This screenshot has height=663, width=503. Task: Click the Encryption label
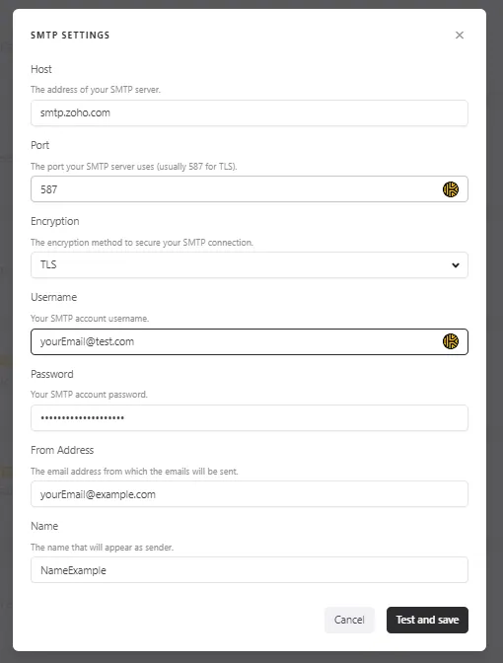point(55,222)
